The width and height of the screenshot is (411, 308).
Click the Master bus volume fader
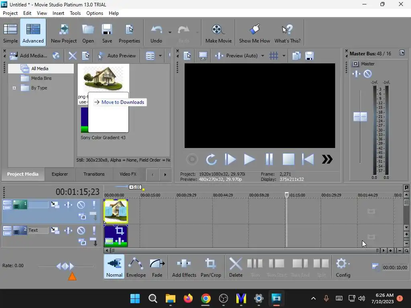coord(360,117)
